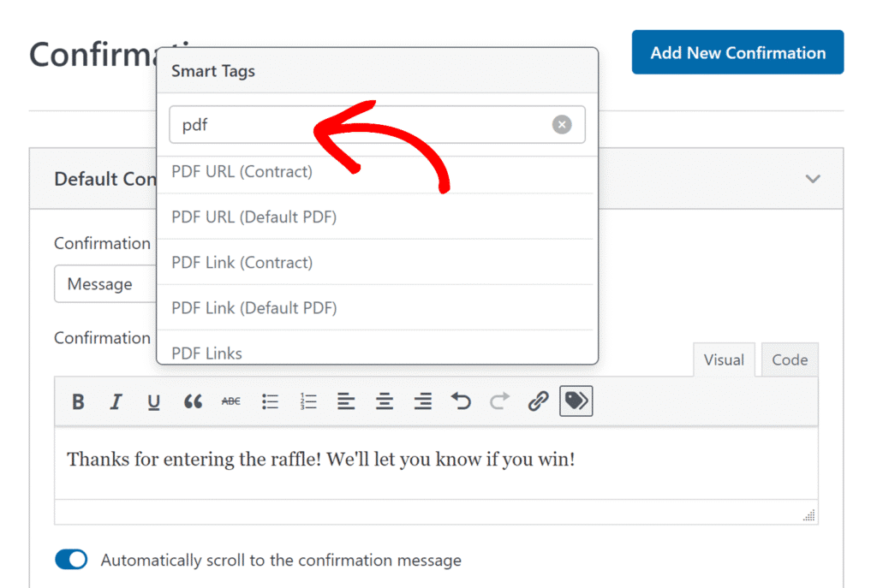Click Add New Confirmation button

tap(737, 52)
